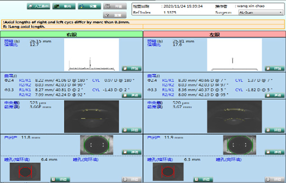This screenshot has width=286, height=183.
Task: Select the green 右眼 right eye header
Action: (x=71, y=34)
